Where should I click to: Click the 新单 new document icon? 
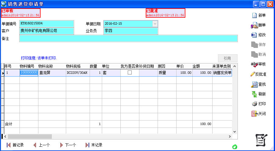(x=254, y=16)
